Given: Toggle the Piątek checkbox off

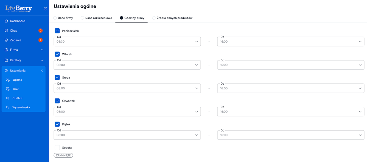Looking at the screenshot, I should coord(57,124).
